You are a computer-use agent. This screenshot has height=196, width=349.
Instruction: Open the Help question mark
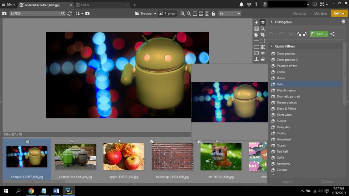pos(256,4)
